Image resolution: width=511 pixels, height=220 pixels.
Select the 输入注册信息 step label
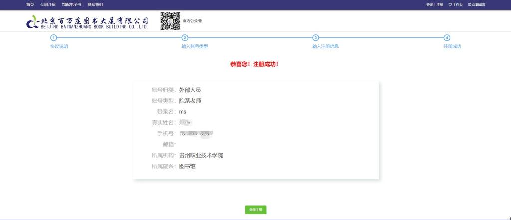(x=325, y=46)
